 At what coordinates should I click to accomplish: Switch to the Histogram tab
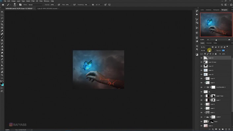[216, 10]
